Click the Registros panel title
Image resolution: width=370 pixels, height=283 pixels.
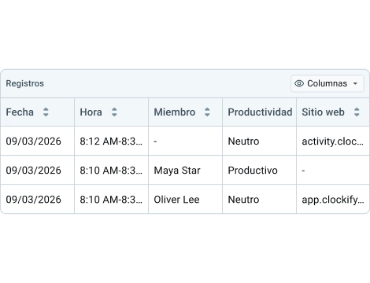[25, 83]
